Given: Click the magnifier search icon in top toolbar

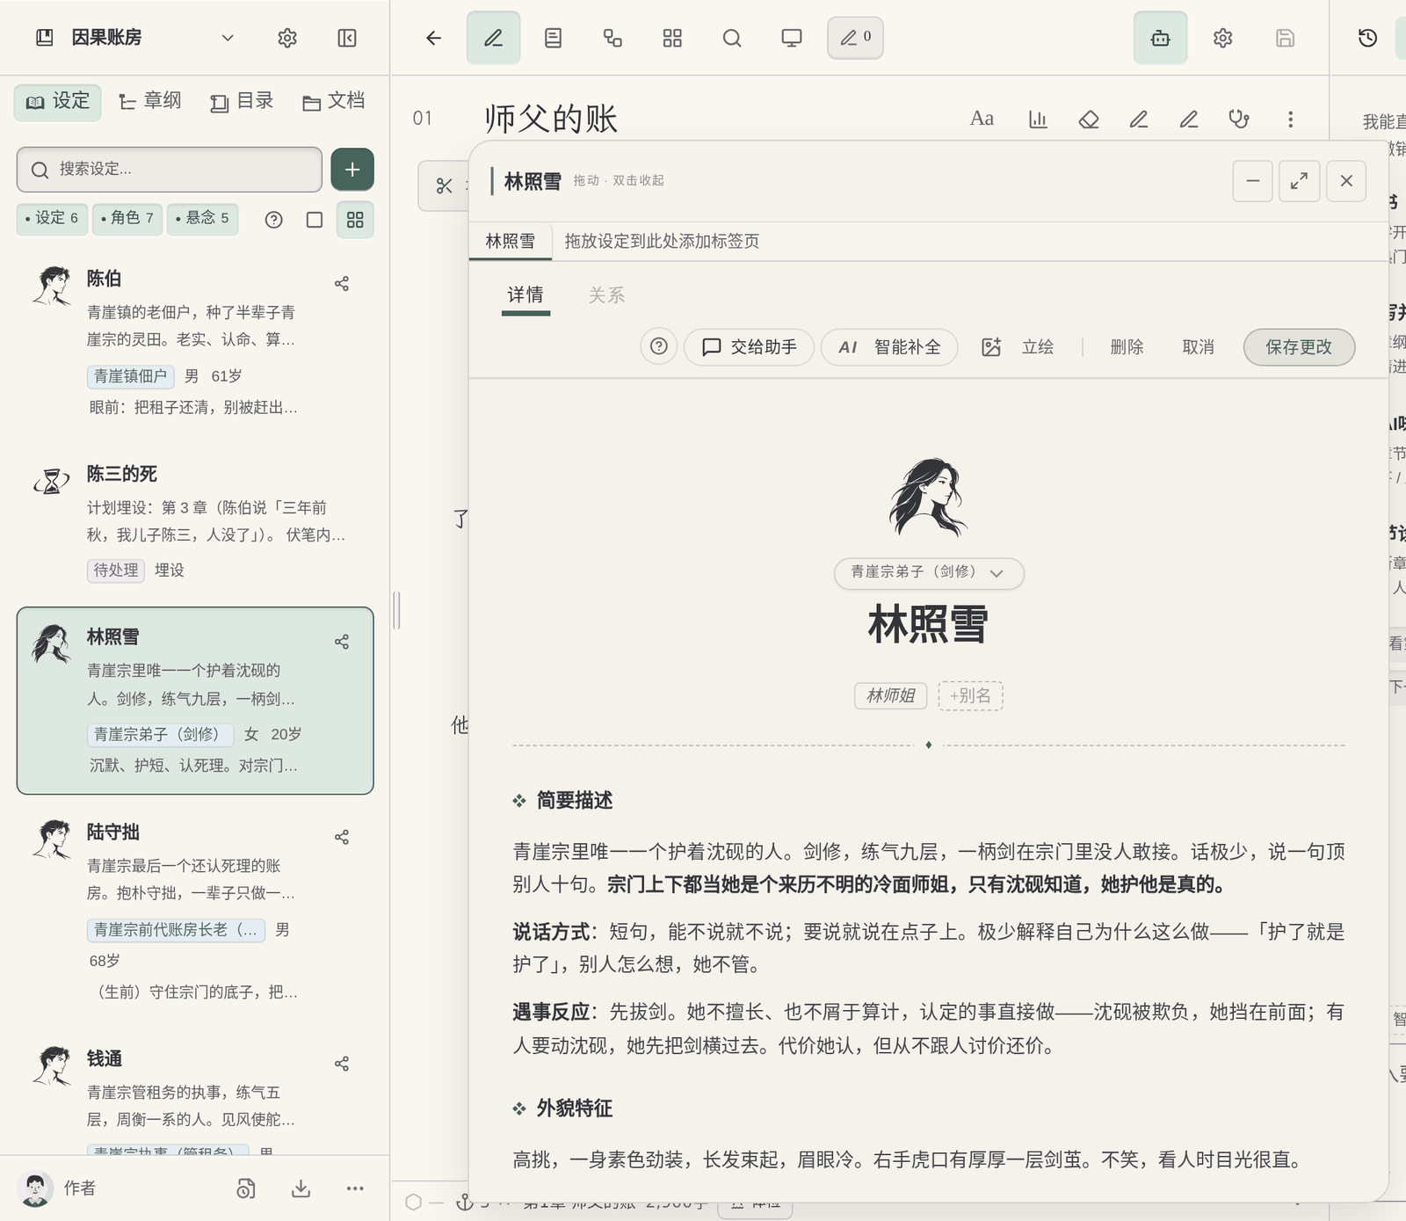Looking at the screenshot, I should tap(732, 38).
